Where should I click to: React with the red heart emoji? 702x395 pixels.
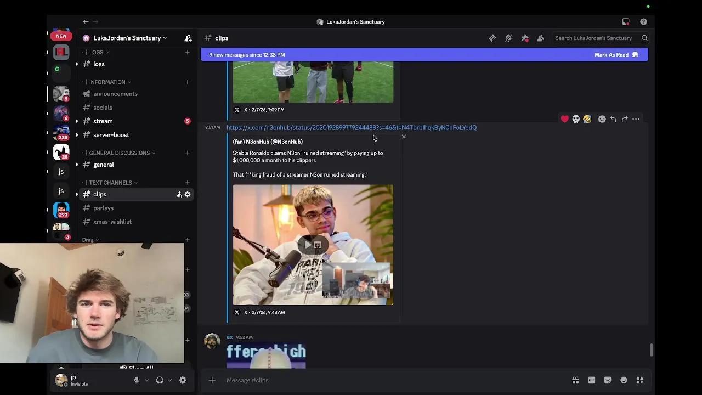(x=564, y=119)
